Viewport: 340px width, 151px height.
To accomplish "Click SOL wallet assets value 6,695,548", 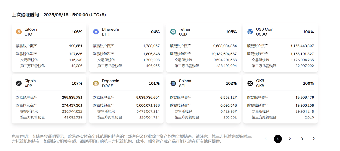I will (228, 105).
